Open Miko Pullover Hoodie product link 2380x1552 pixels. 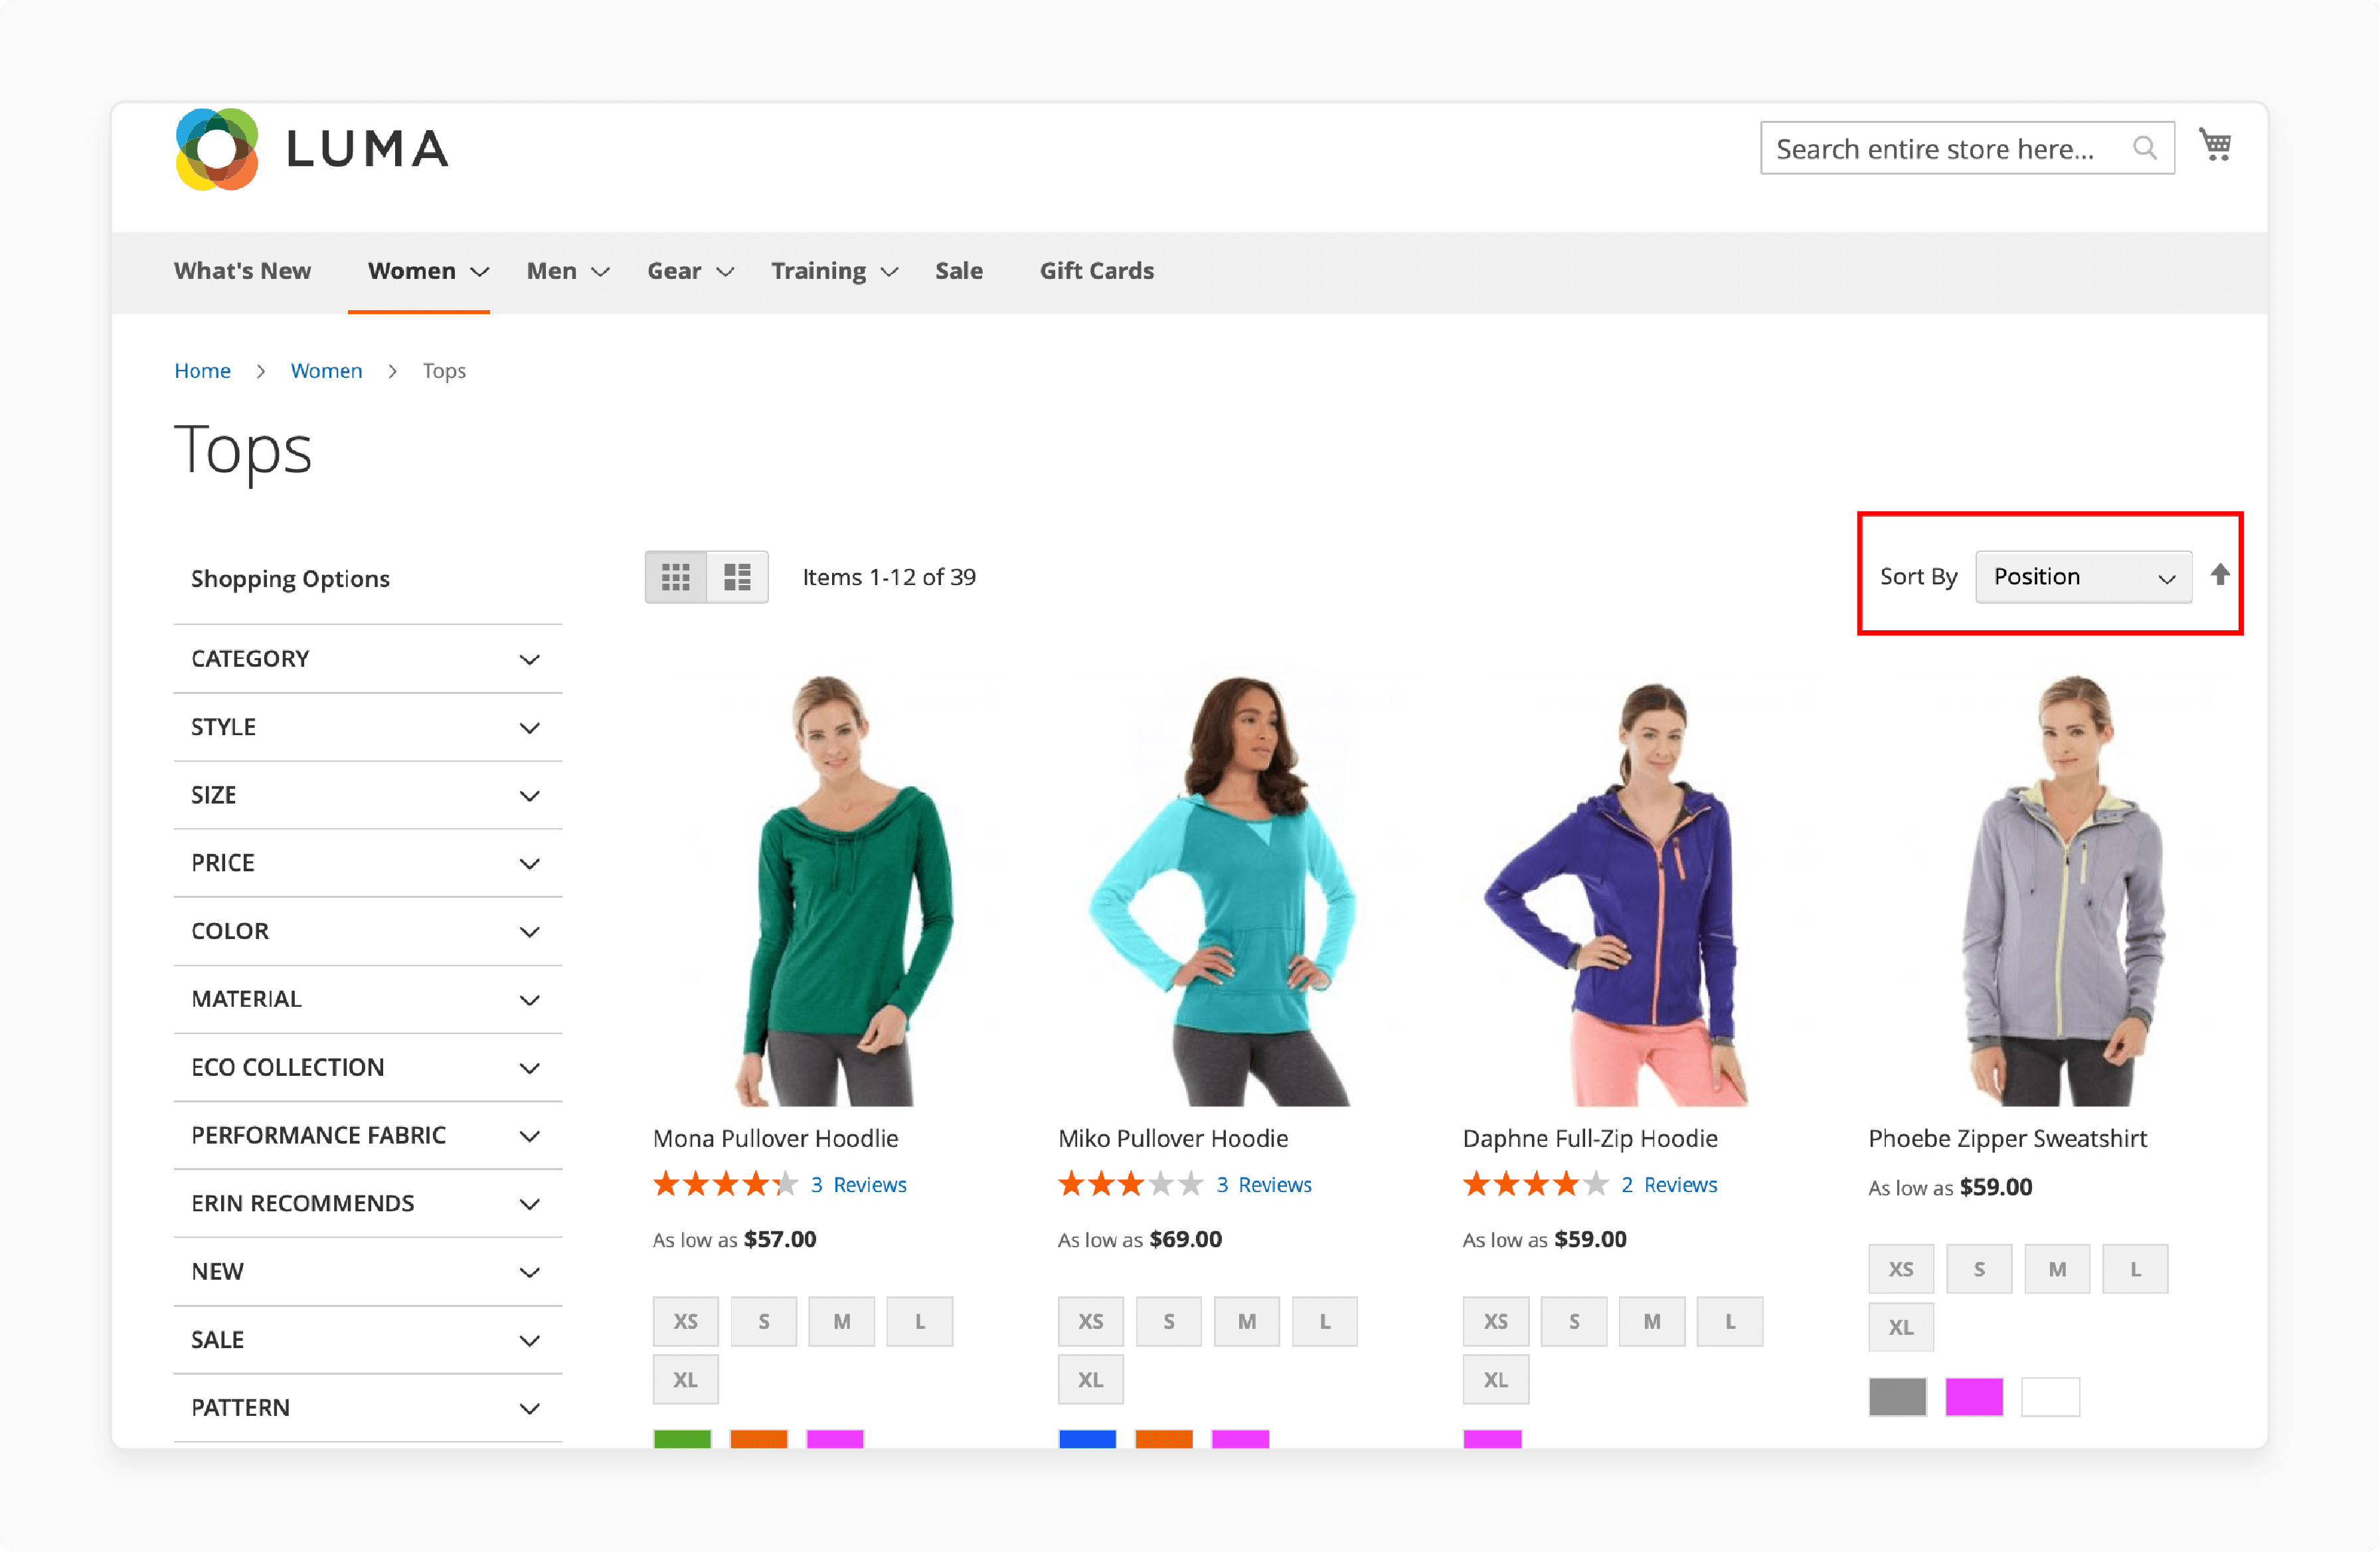click(x=1172, y=1138)
